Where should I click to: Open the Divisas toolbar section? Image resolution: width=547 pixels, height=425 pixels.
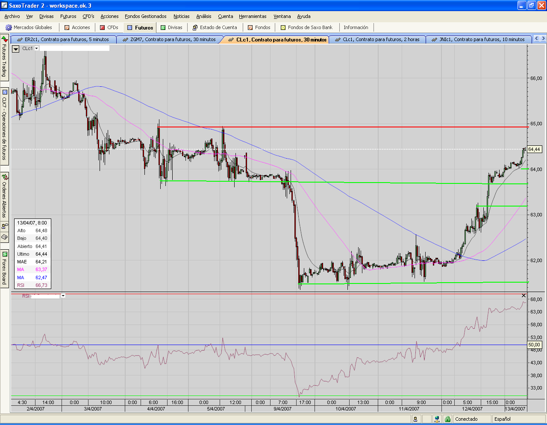coord(171,27)
